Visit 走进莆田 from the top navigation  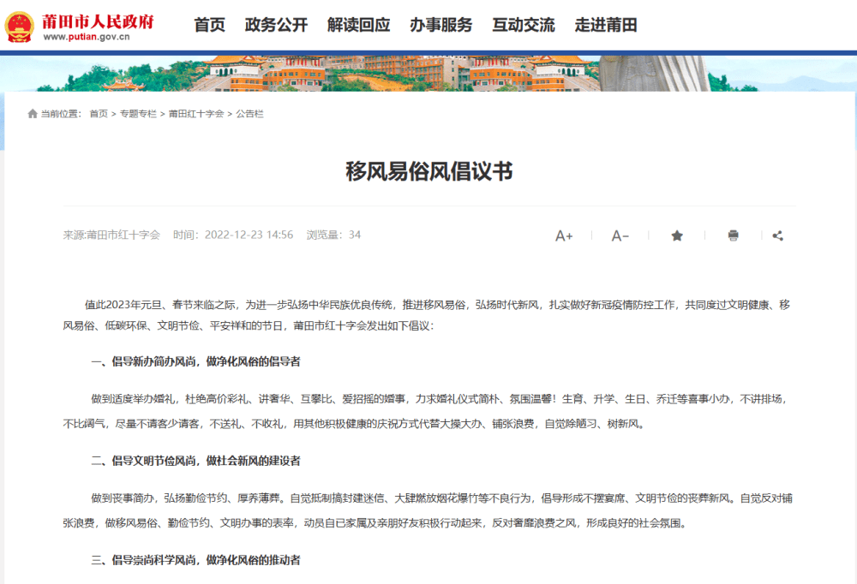tap(606, 26)
